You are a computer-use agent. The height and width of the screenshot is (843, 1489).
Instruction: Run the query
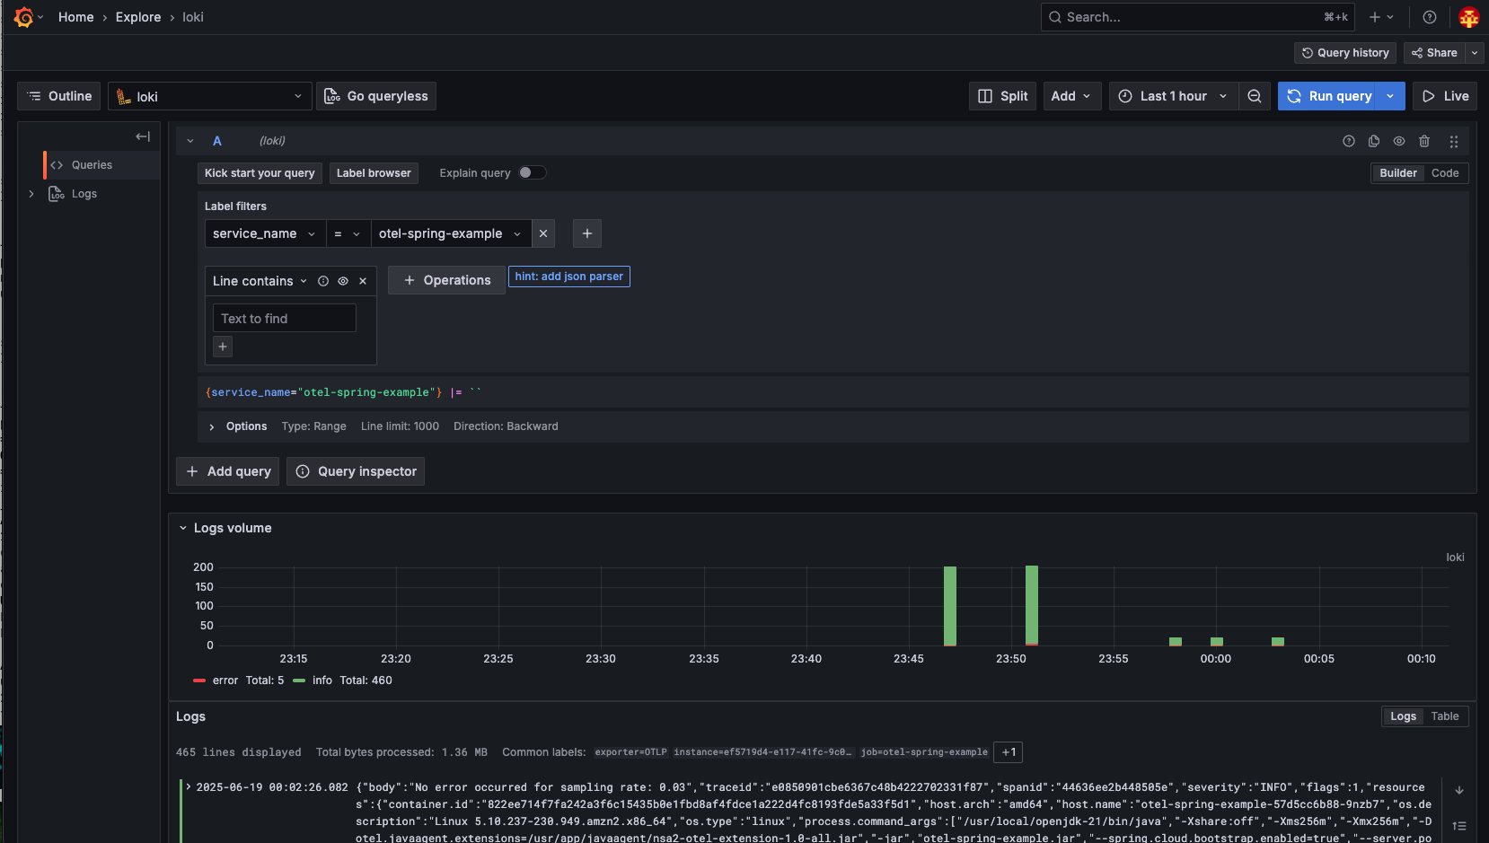[x=1329, y=96]
